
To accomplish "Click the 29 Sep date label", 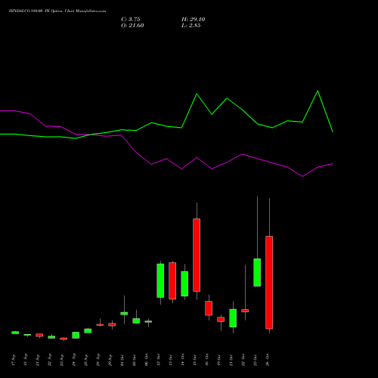I will tap(110, 360).
